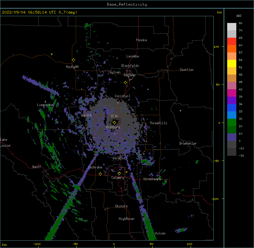Click the Vulcan town label
The image size is (254, 248).
160,233
